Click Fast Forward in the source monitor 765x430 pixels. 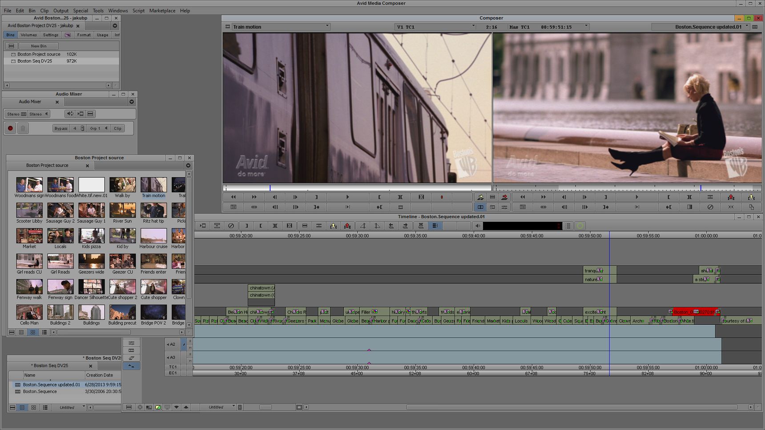(254, 197)
